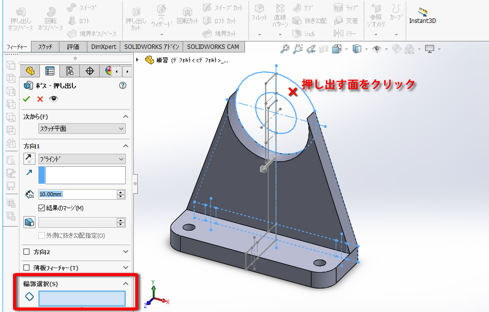
Task: Click draft on/off icon in 方向1
Action: 29,222
